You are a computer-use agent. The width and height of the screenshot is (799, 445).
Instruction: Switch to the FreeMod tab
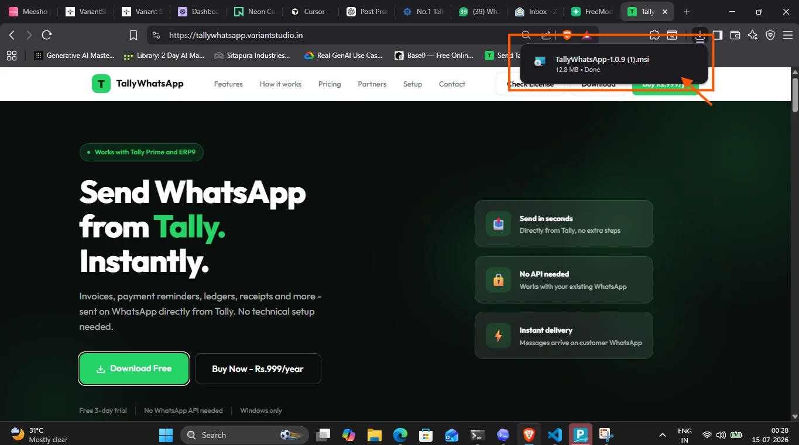(x=592, y=12)
